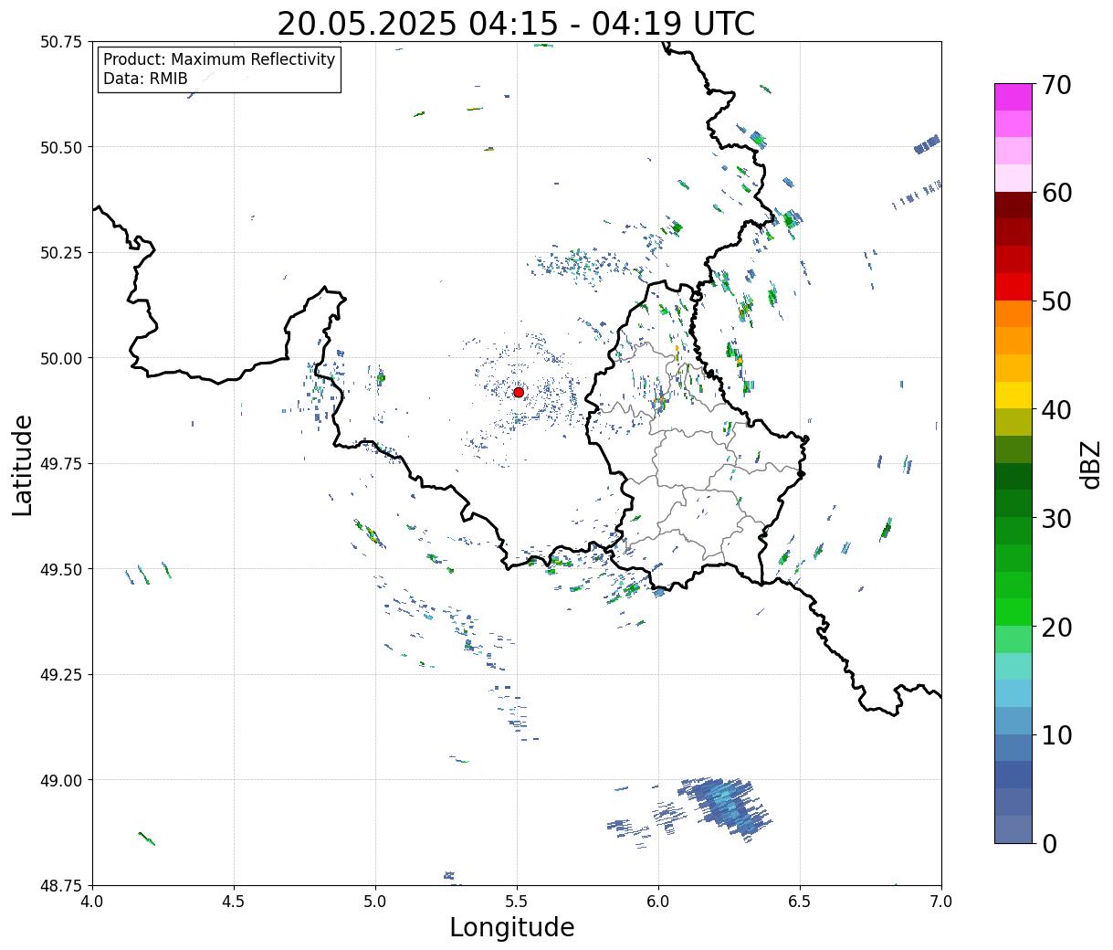
Task: Click colorbar tick label 10
Action: point(1056,734)
